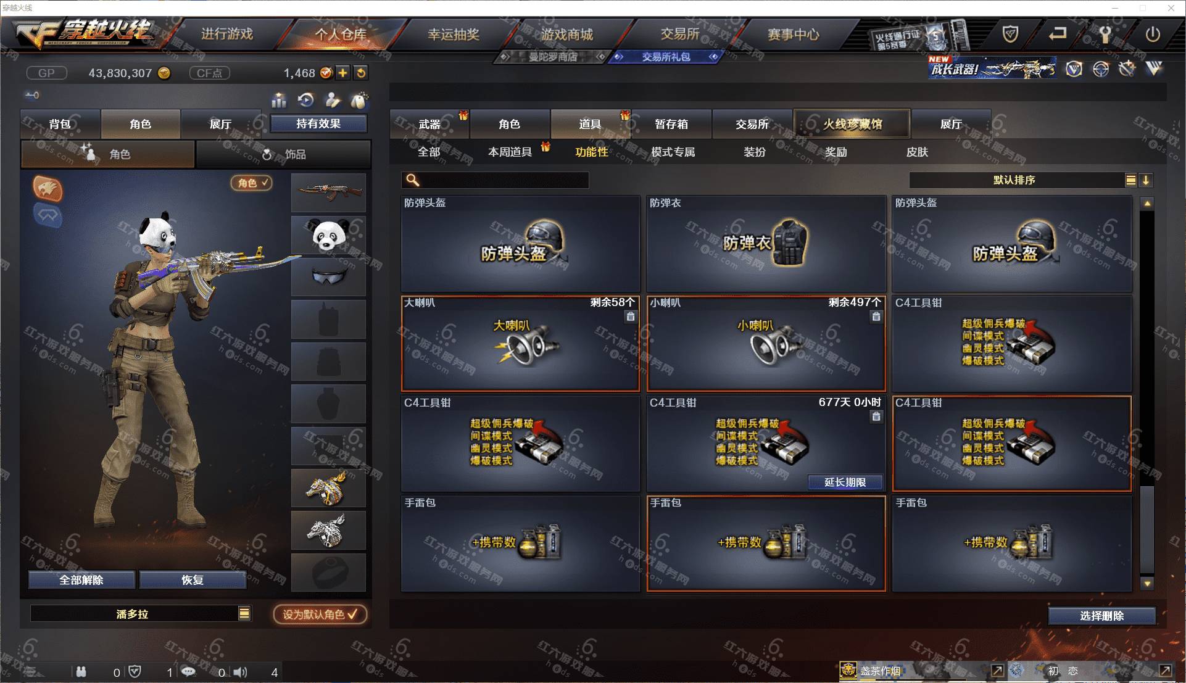Click 延长期限 on C4工具钳 item
Screen dimensions: 1186x683
pos(845,482)
